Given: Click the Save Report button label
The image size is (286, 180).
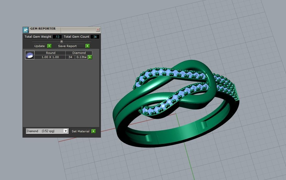Looking at the screenshot, I should (x=71, y=46).
